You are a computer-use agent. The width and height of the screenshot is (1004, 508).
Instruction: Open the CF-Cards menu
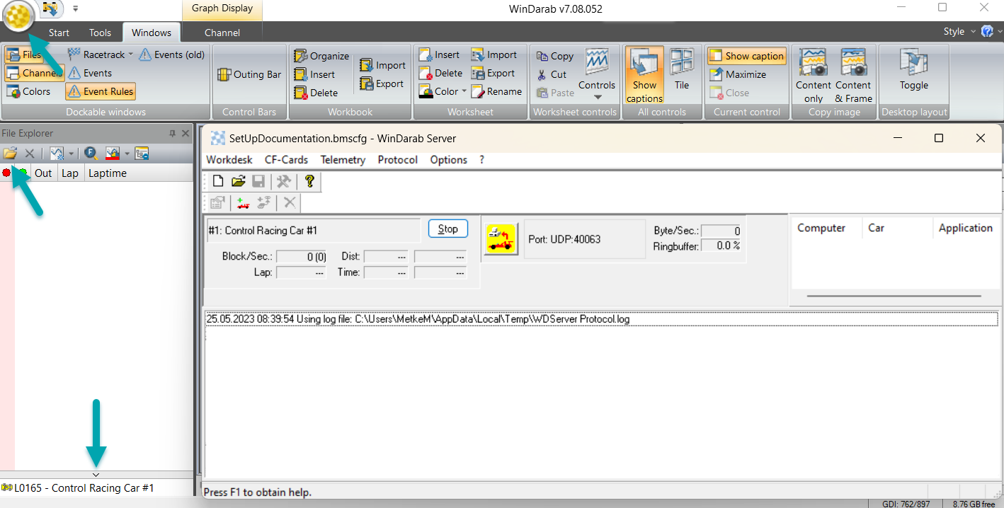[x=286, y=160]
